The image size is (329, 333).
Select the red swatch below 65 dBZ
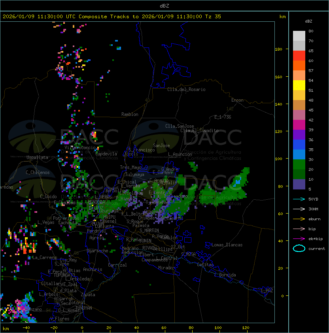coord(299,56)
